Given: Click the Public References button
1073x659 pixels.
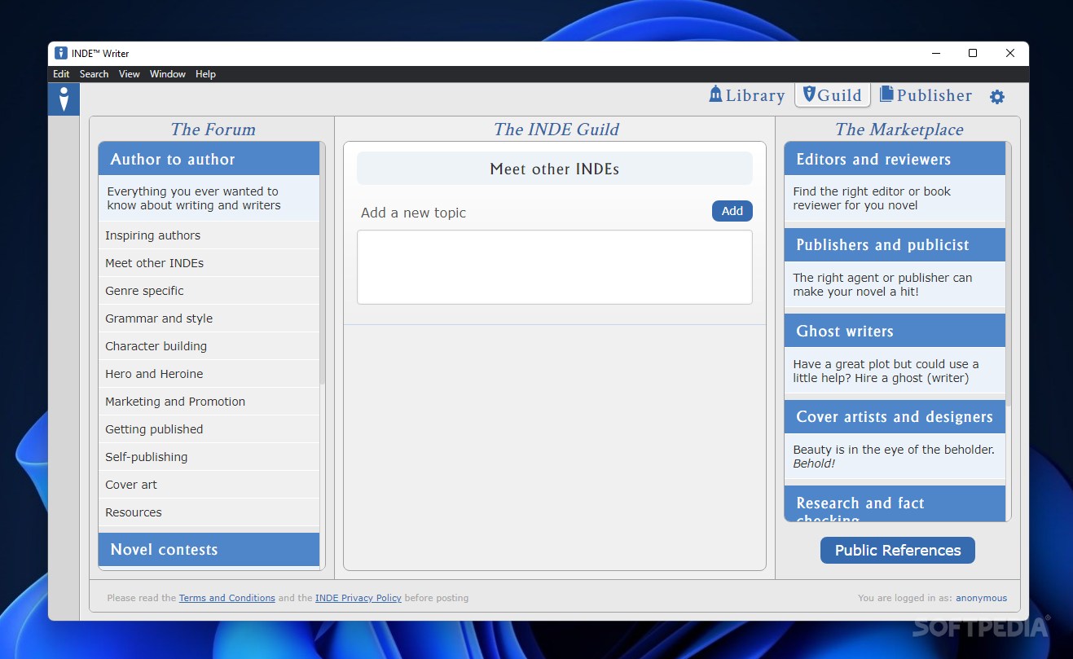Looking at the screenshot, I should pyautogui.click(x=898, y=551).
